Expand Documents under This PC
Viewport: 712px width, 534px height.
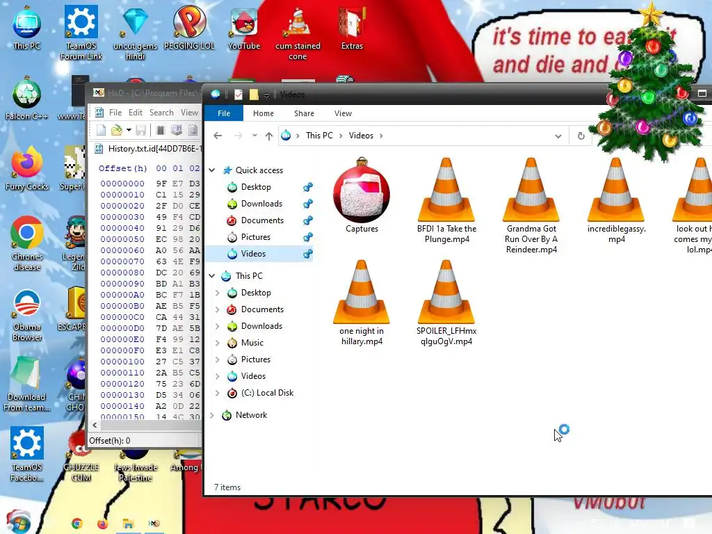[218, 309]
